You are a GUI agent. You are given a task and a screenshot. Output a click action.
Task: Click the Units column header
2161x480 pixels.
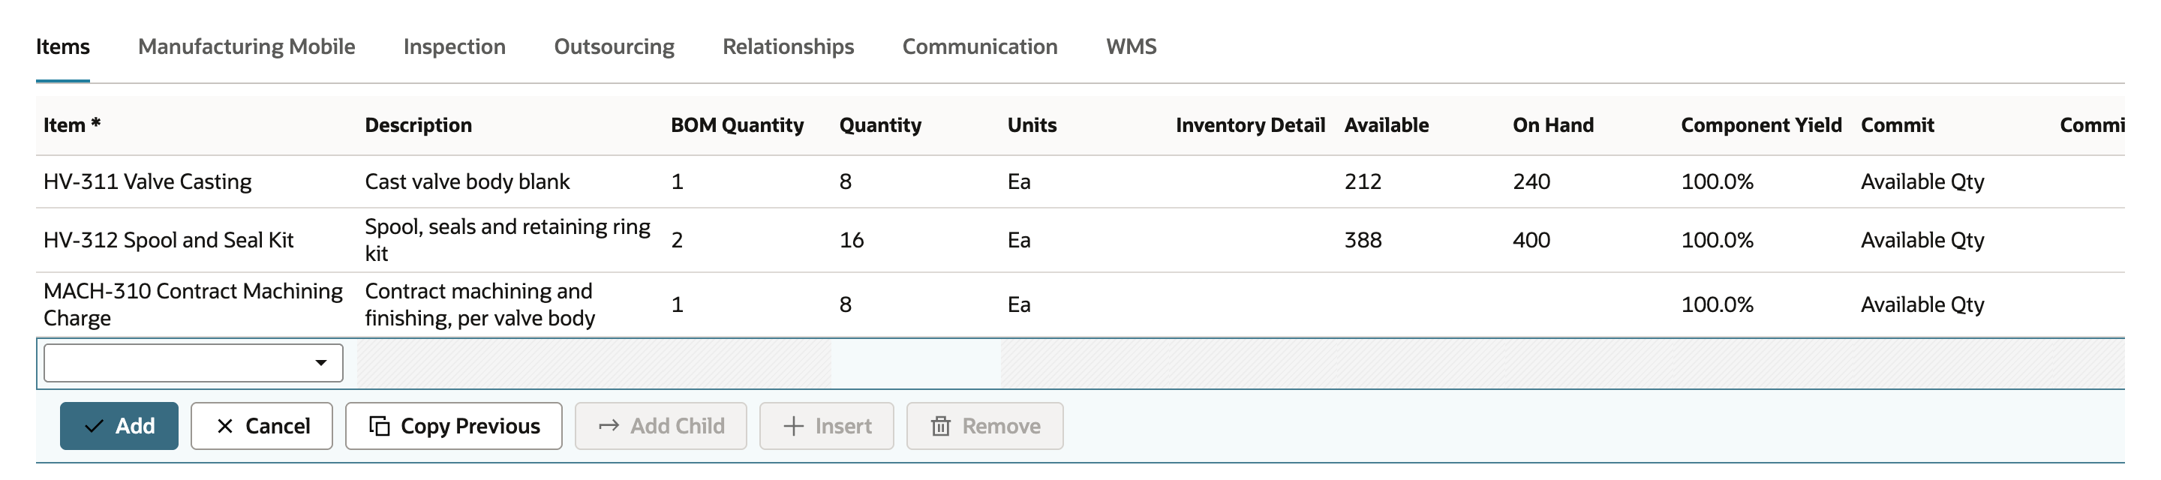(1032, 126)
